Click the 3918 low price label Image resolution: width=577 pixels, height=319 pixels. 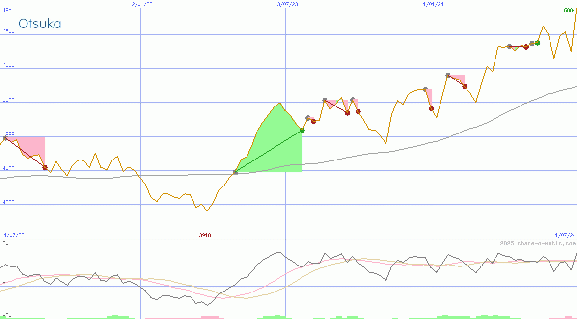pyautogui.click(x=205, y=235)
